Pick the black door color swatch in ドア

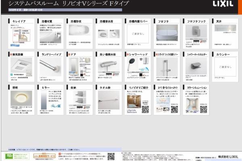pyautogui.click(x=81, y=75)
